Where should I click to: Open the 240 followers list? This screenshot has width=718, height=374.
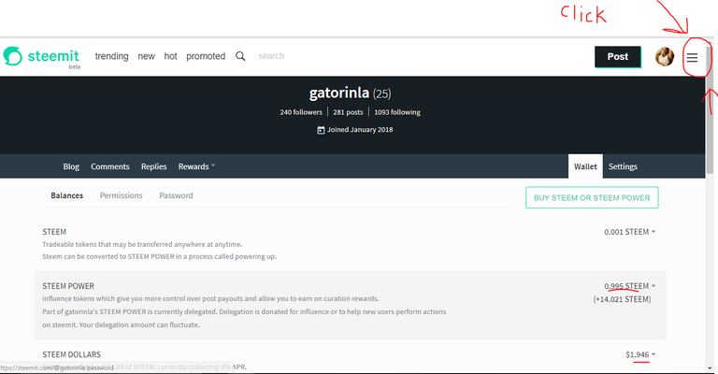click(301, 112)
